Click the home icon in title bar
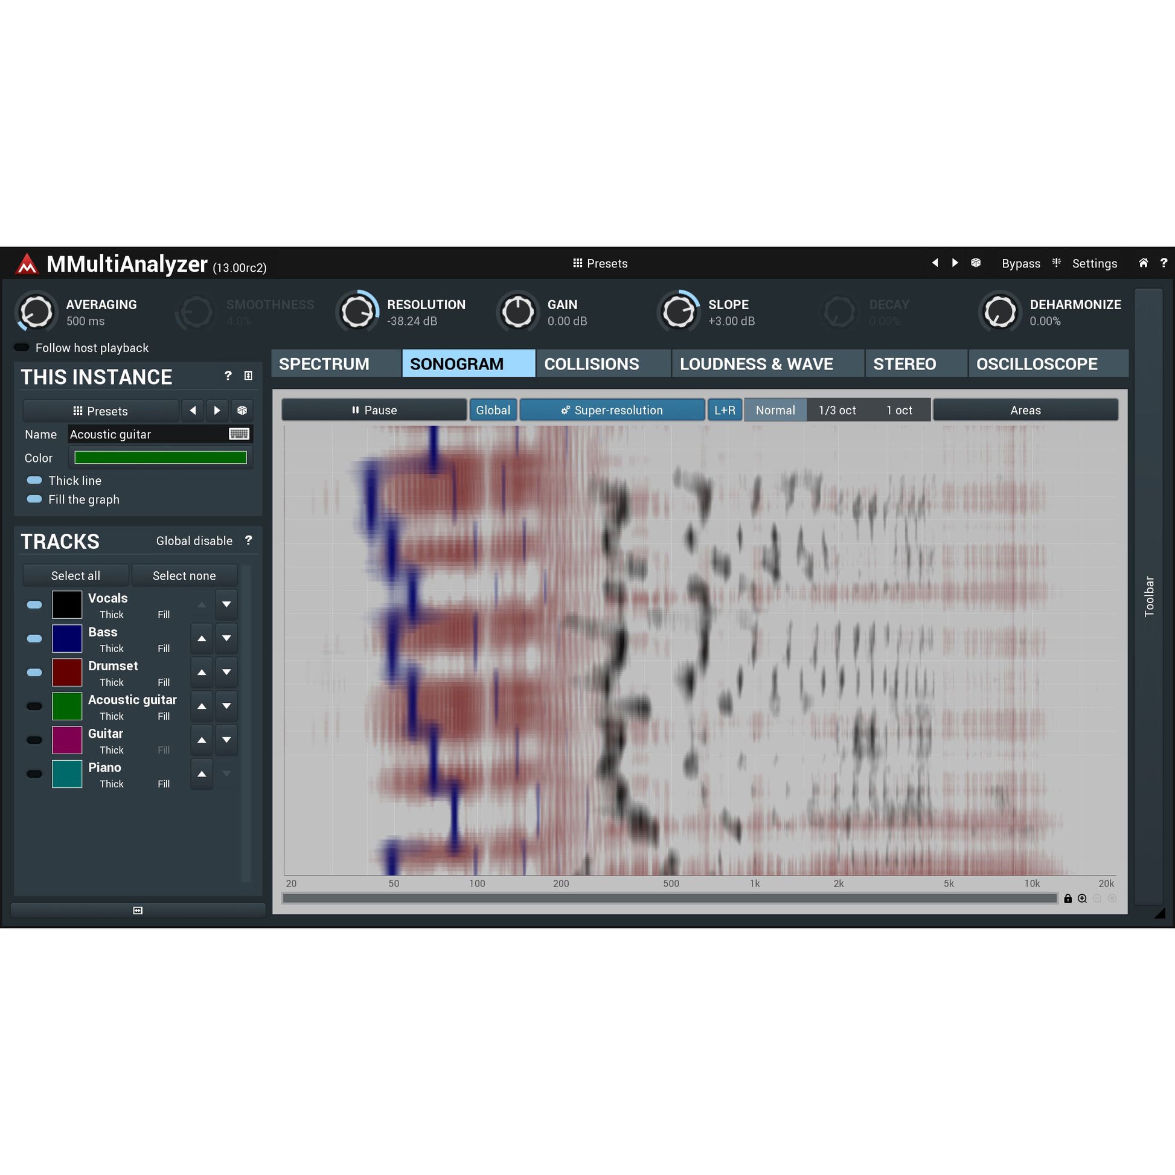The height and width of the screenshot is (1175, 1175). pyautogui.click(x=1144, y=263)
